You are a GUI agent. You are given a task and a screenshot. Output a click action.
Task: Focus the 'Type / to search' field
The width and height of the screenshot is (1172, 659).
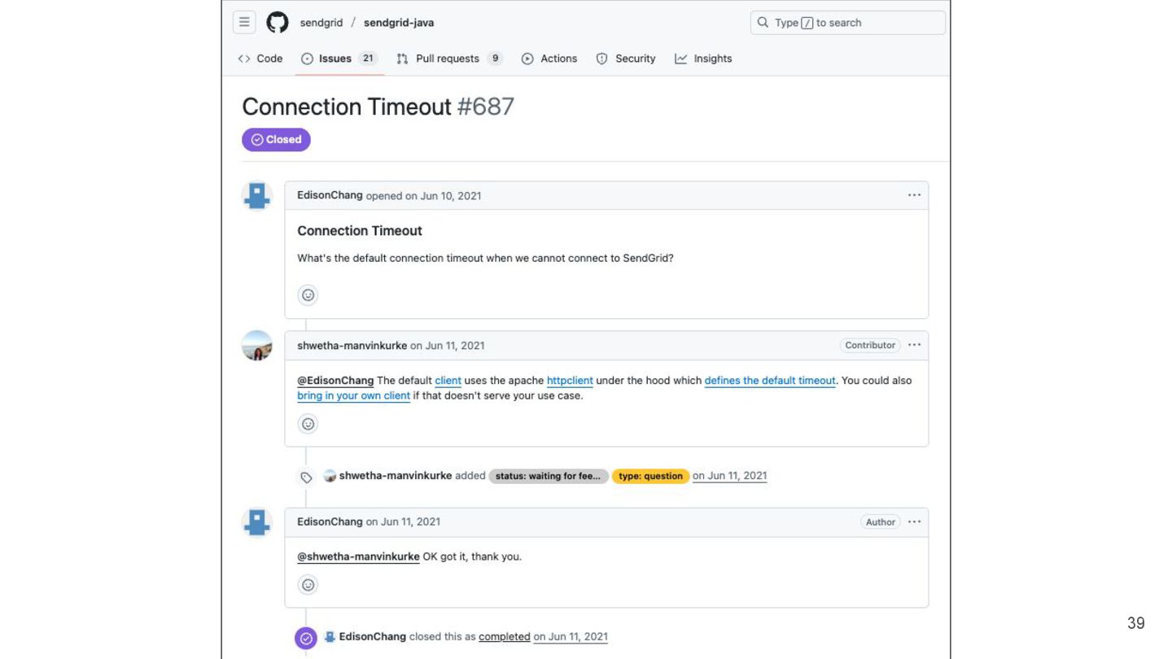coord(847,23)
